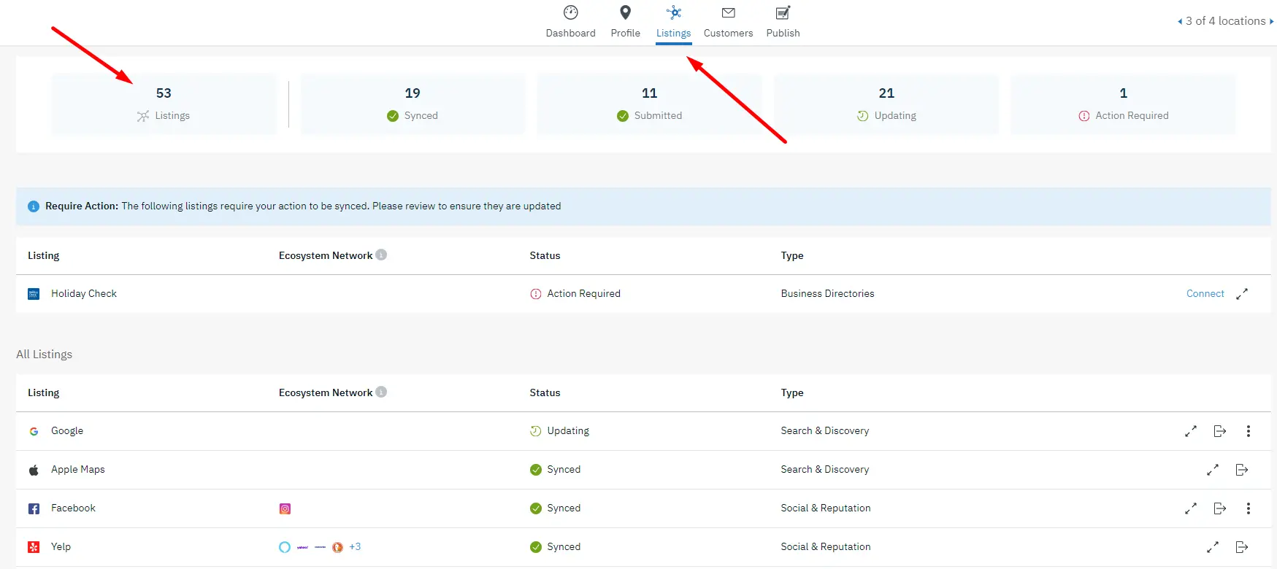Click Facebook listing name
Screen dimensions: 1277x569
73,508
